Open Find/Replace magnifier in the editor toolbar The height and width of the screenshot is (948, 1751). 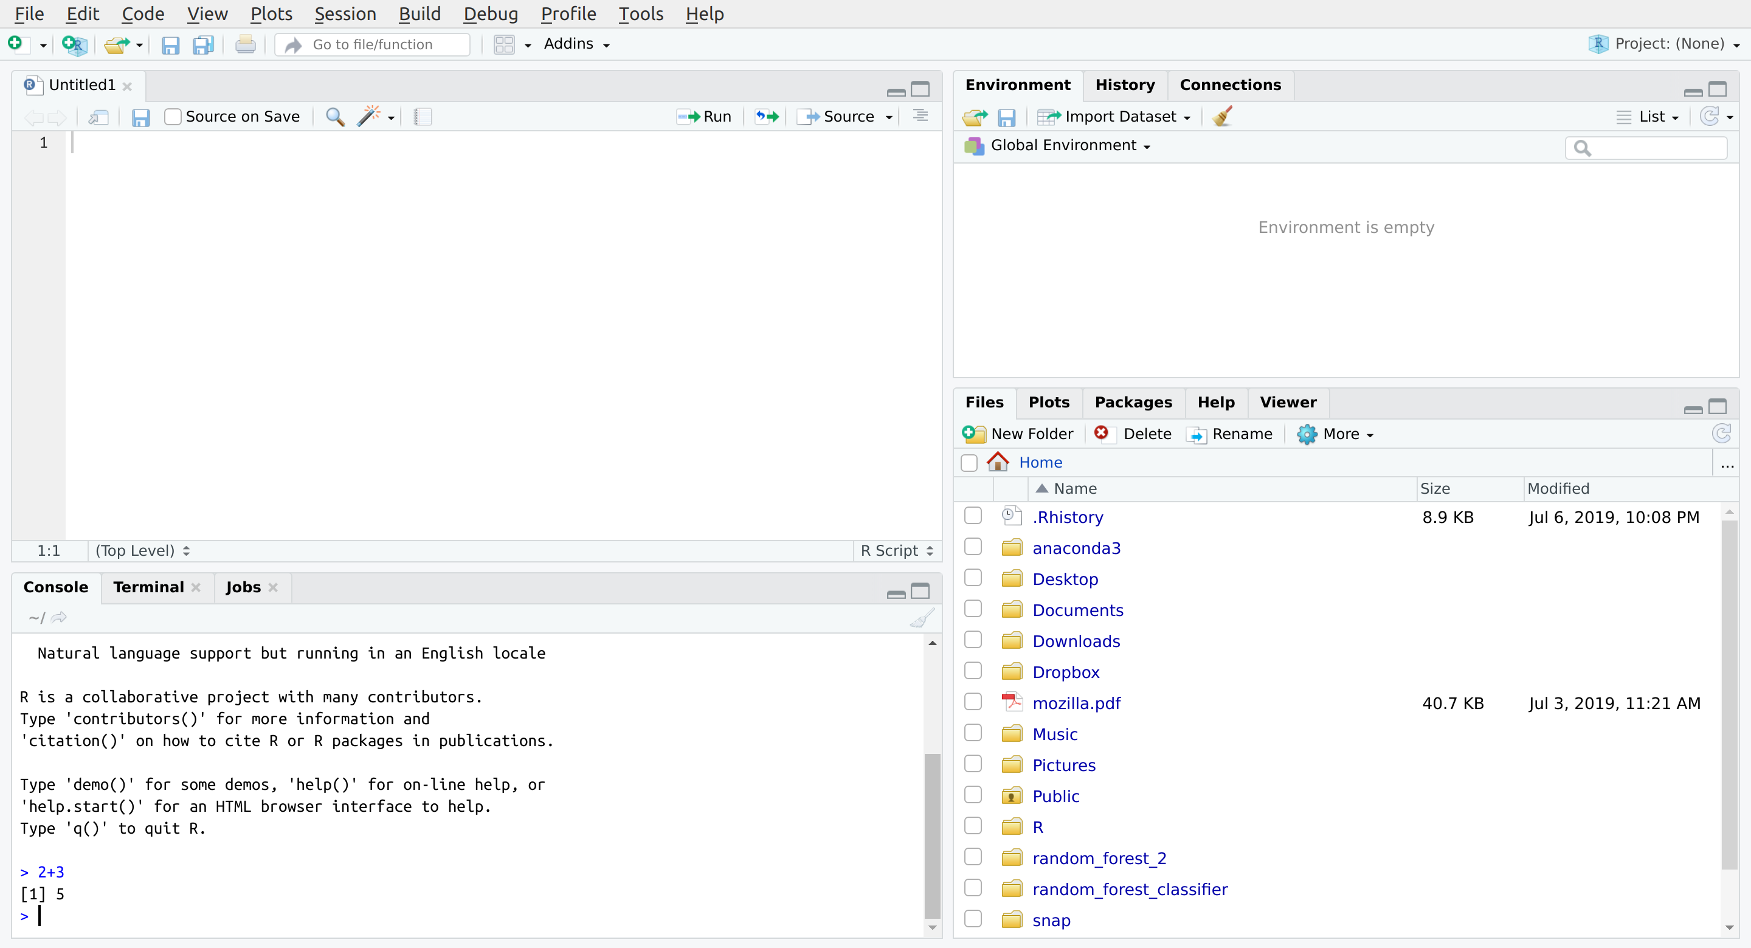click(334, 117)
